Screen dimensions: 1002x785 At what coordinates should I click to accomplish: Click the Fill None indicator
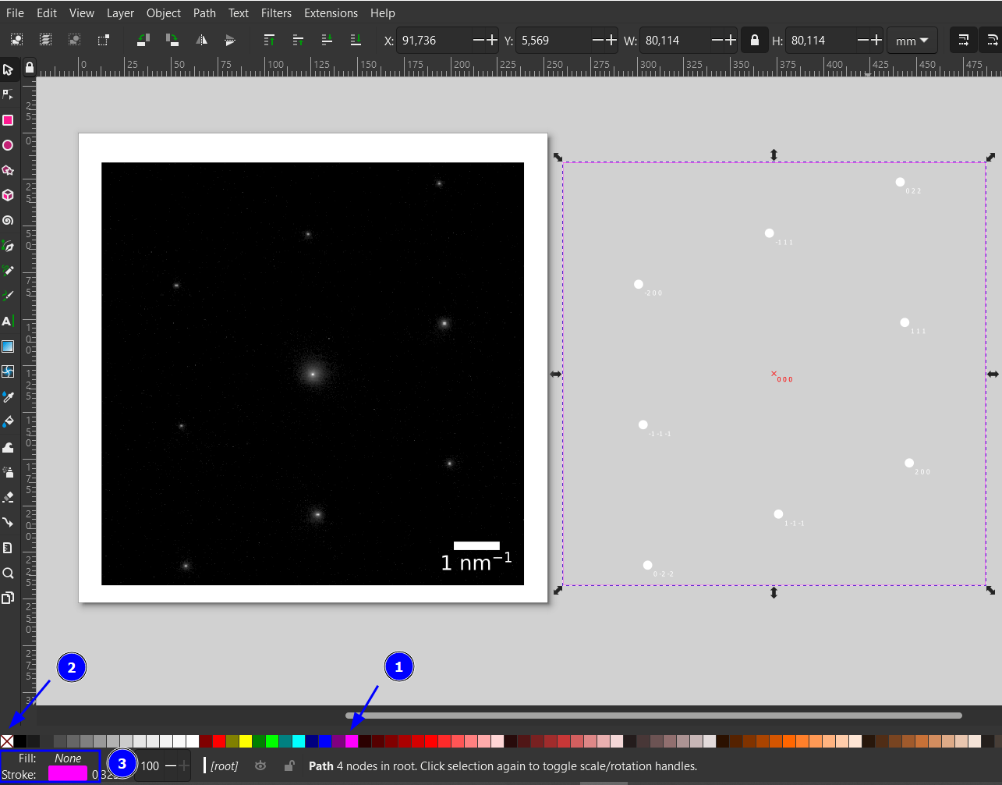pyautogui.click(x=68, y=758)
